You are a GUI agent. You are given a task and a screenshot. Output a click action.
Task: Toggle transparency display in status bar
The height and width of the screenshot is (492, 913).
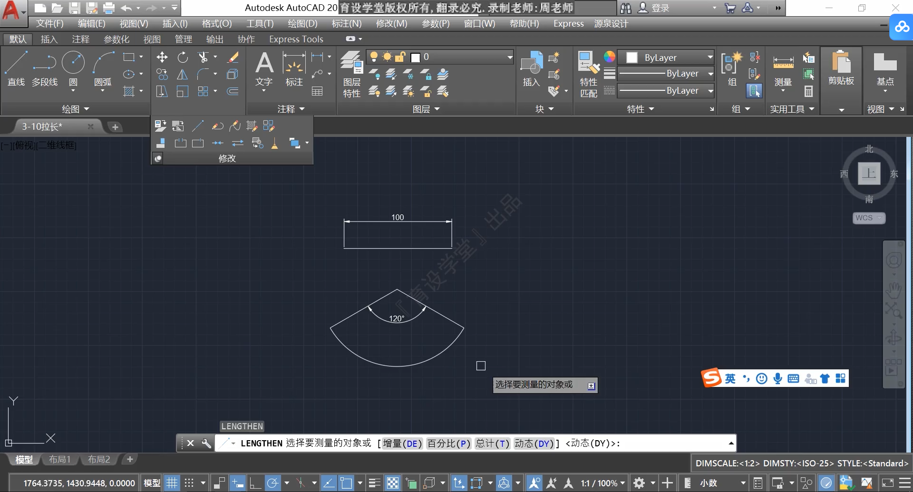click(x=393, y=483)
